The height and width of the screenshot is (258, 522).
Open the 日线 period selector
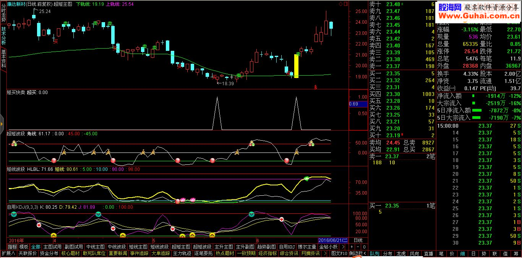[358, 240]
